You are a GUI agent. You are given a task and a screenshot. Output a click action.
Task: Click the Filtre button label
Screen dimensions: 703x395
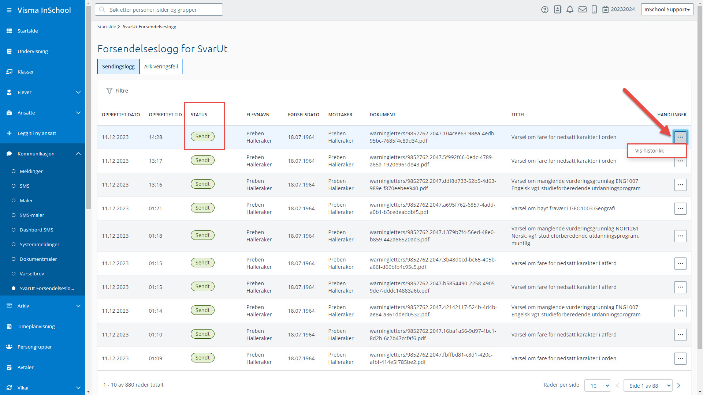[122, 91]
